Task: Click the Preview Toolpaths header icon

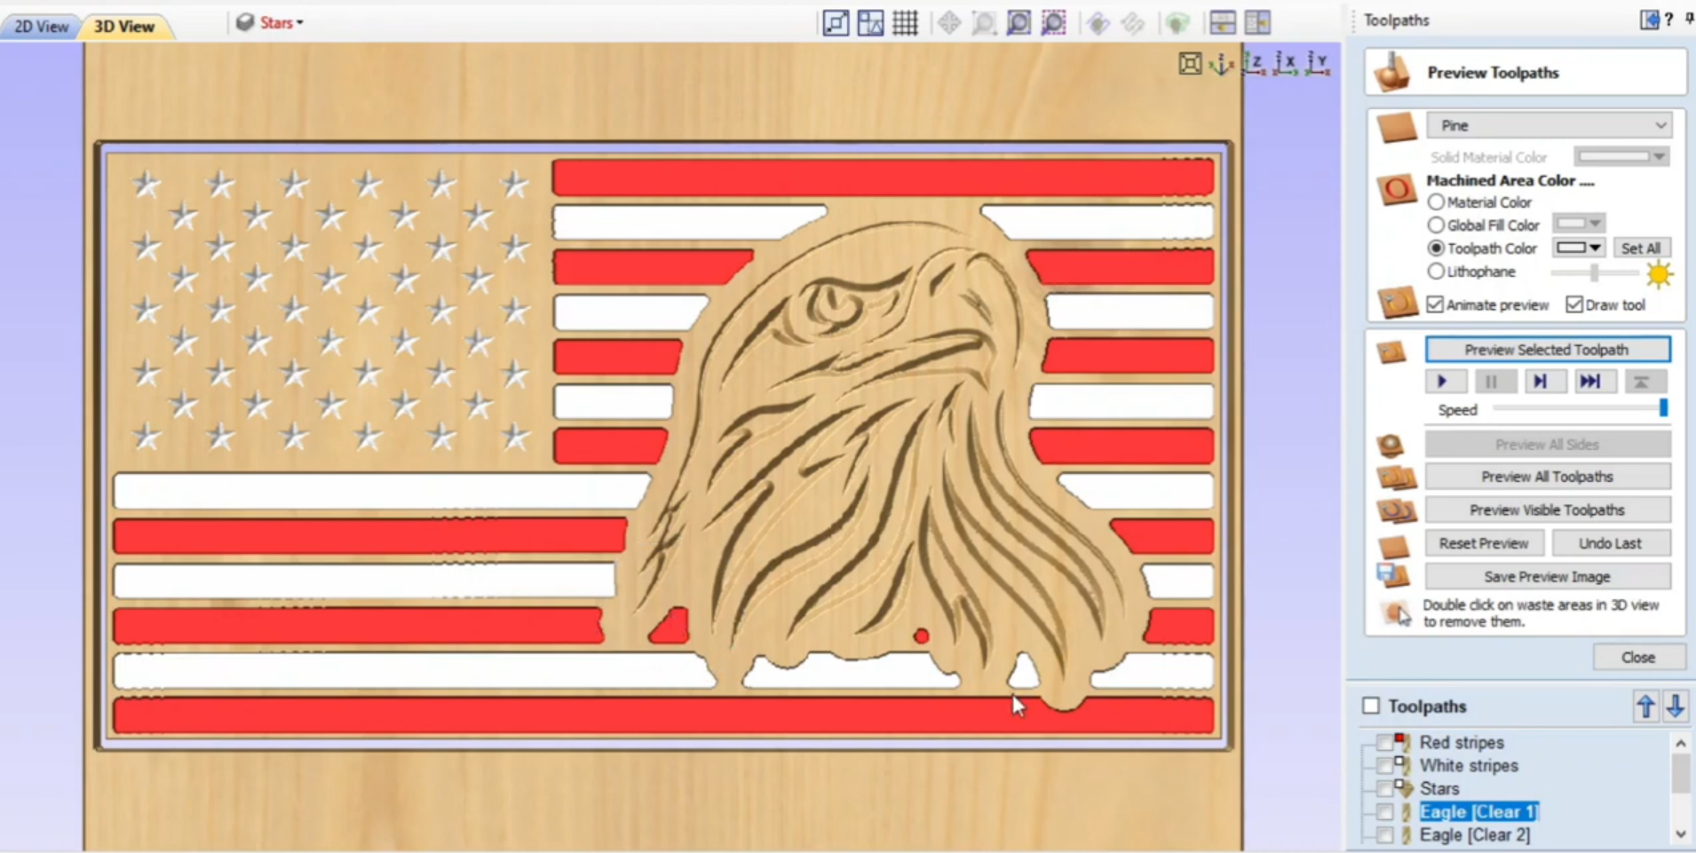Action: pos(1391,72)
